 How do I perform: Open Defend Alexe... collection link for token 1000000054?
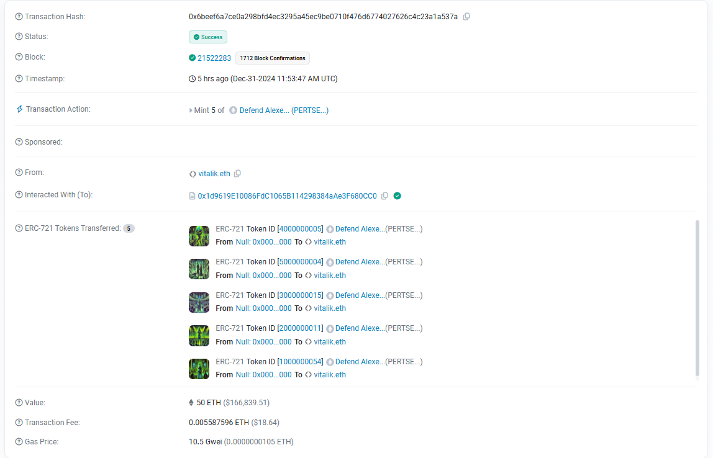pos(360,362)
